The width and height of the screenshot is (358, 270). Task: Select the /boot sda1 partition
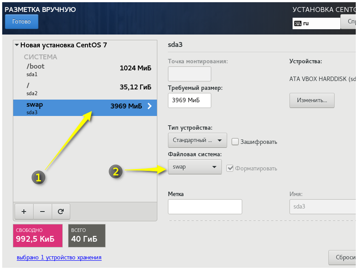(x=85, y=70)
